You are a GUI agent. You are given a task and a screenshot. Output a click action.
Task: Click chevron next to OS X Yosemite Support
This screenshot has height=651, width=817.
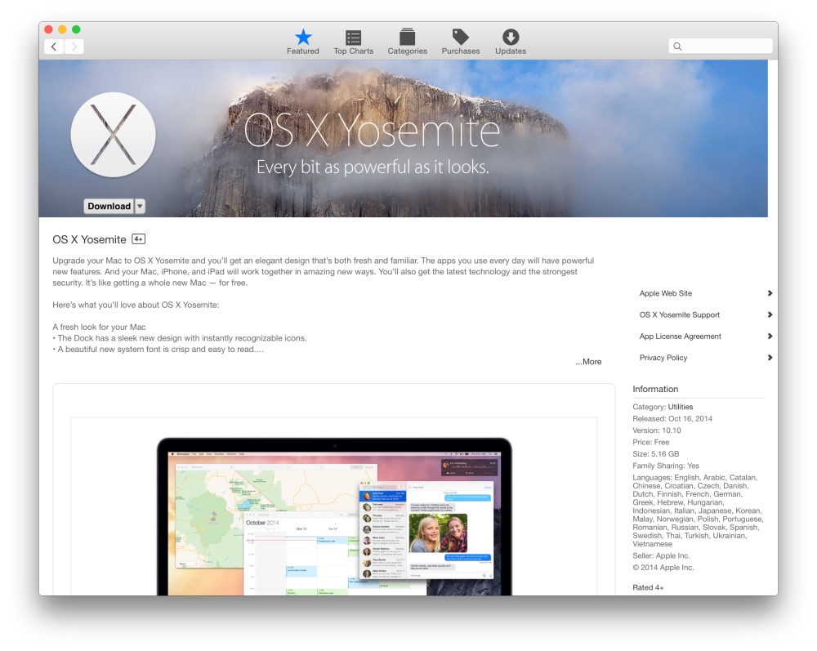tap(770, 314)
